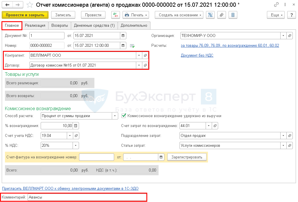
Task: Open calculator for % вознаграждения
Action: click(x=76, y=126)
